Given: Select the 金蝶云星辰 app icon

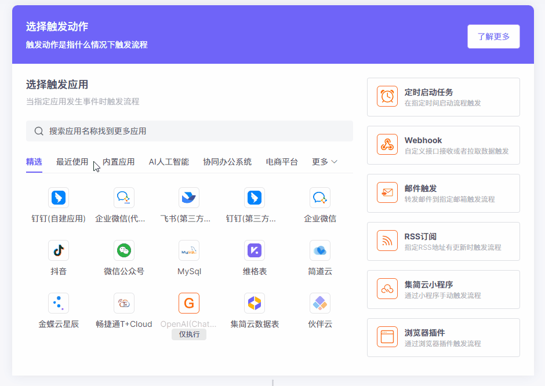Looking at the screenshot, I should point(59,303).
